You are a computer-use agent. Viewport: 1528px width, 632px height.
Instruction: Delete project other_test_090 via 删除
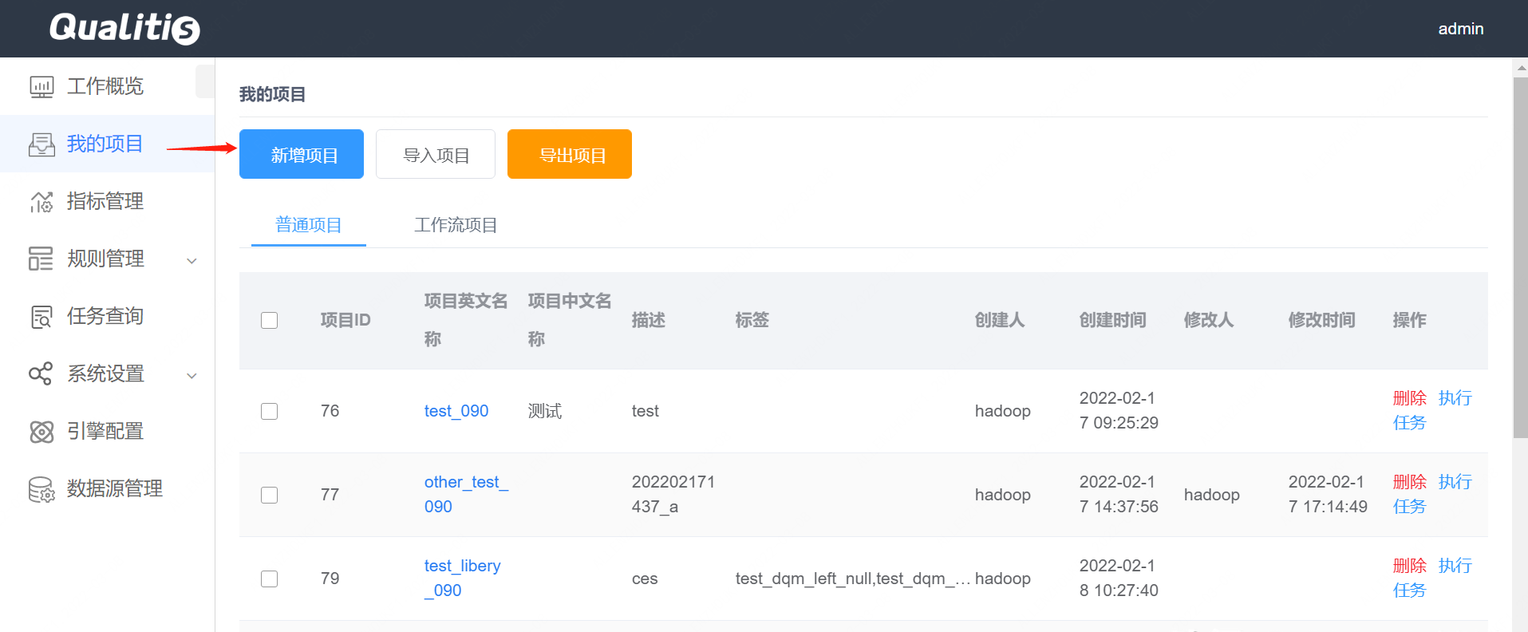[x=1409, y=482]
